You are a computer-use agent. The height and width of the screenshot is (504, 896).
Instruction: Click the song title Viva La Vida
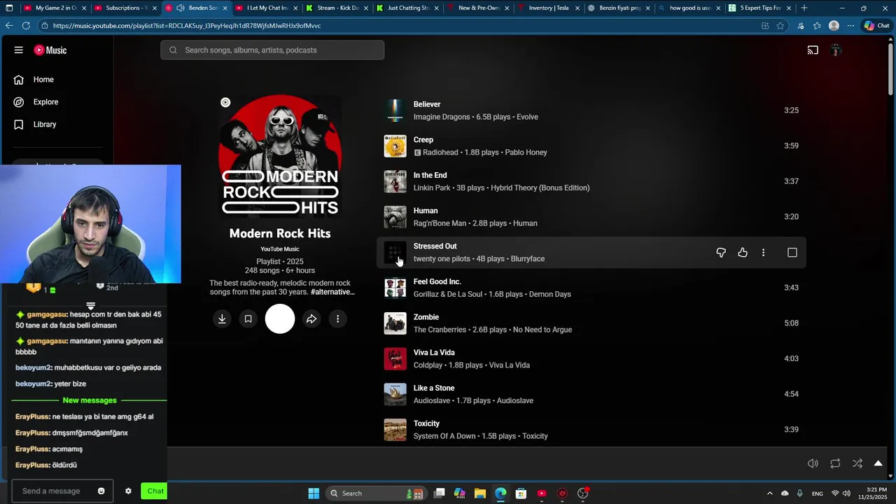click(434, 353)
